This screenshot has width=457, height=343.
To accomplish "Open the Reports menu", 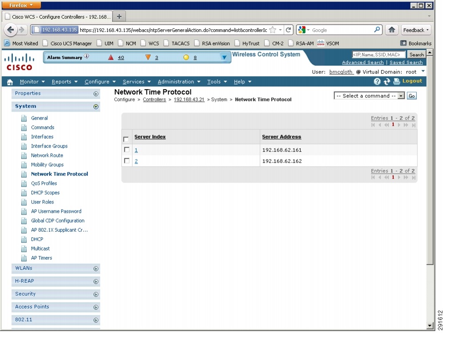I will click(x=64, y=82).
